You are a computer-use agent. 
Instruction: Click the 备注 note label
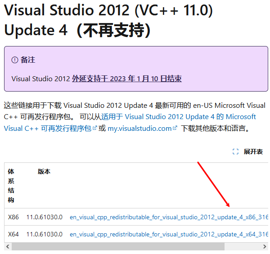point(28,60)
